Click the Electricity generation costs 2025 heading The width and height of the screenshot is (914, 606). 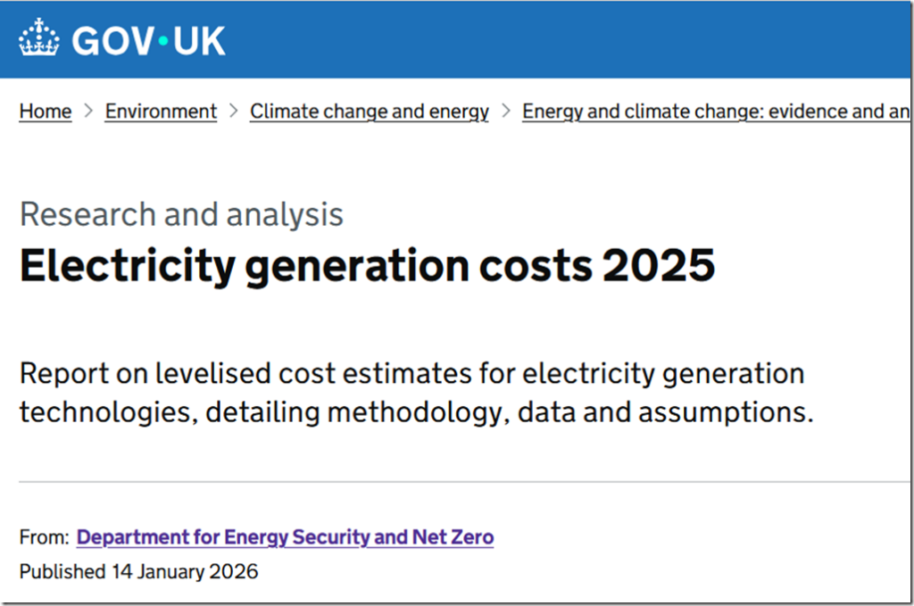click(367, 265)
